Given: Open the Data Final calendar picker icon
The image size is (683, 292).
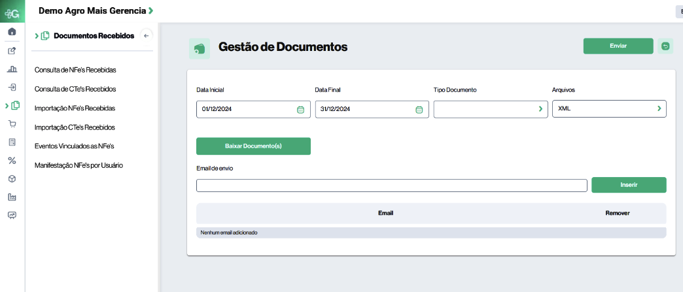Looking at the screenshot, I should (x=419, y=110).
